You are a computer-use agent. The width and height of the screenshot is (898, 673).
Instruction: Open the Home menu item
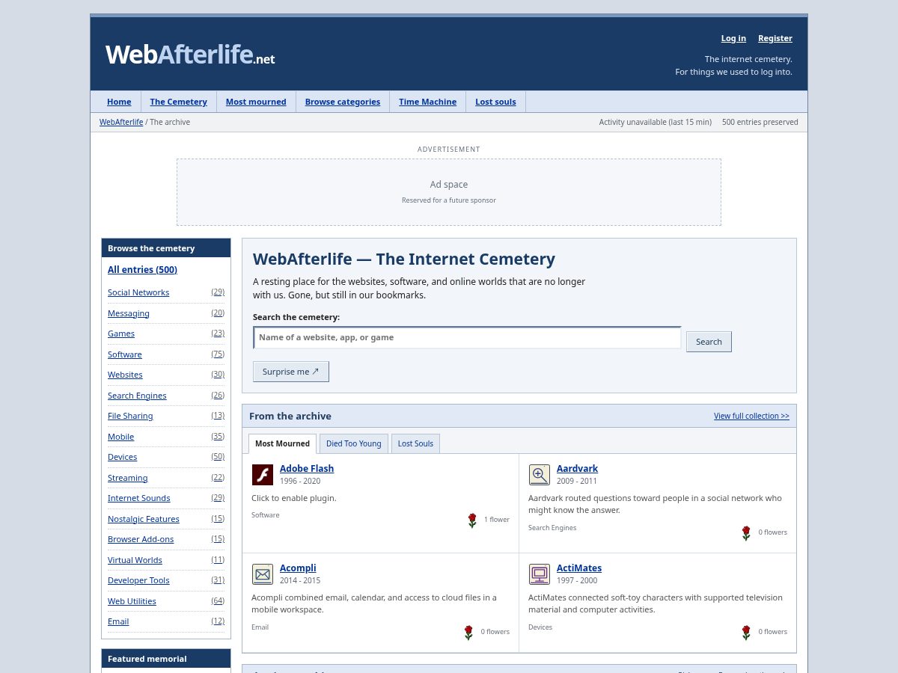[119, 102]
